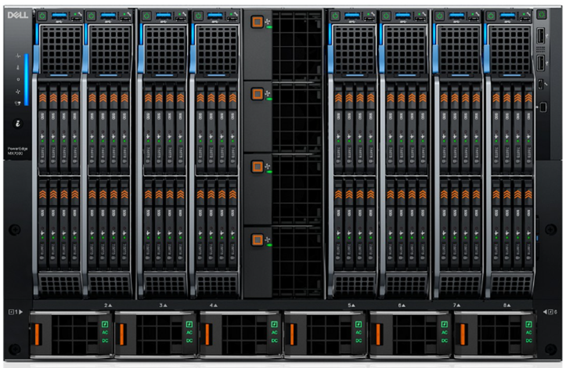The width and height of the screenshot is (566, 368).
Task: Click the Dell logo on the chassis
Action: (17, 13)
